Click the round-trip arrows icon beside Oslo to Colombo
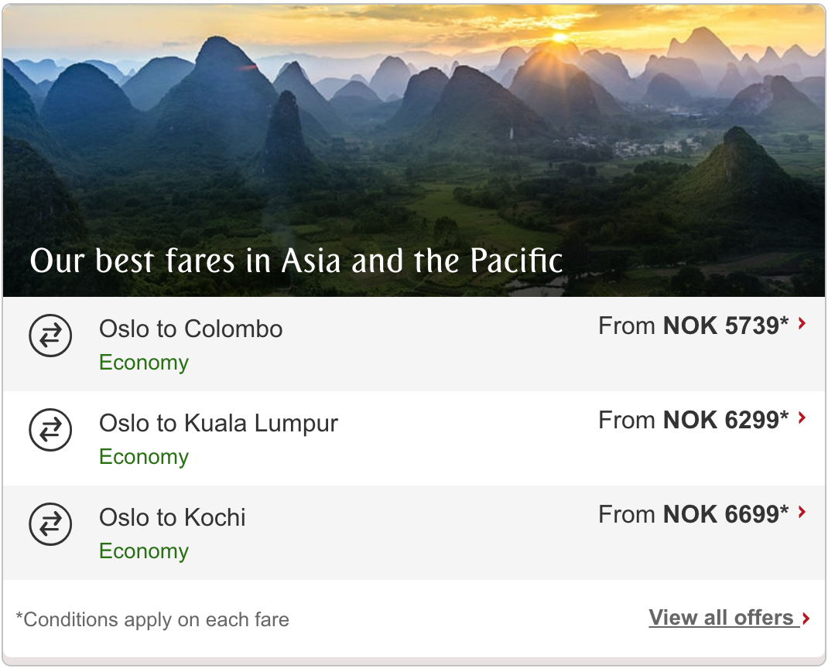 click(50, 336)
